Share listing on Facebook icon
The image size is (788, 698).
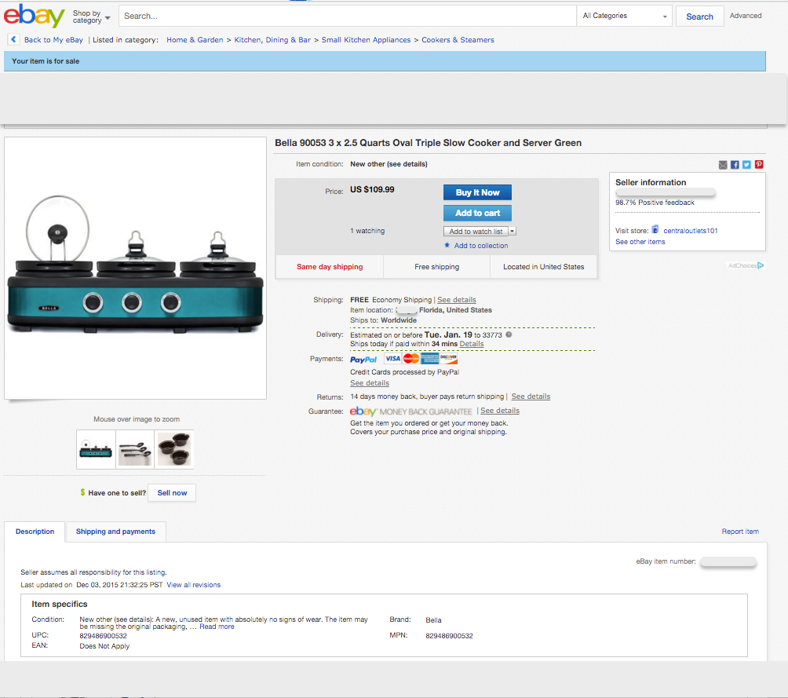[735, 165]
